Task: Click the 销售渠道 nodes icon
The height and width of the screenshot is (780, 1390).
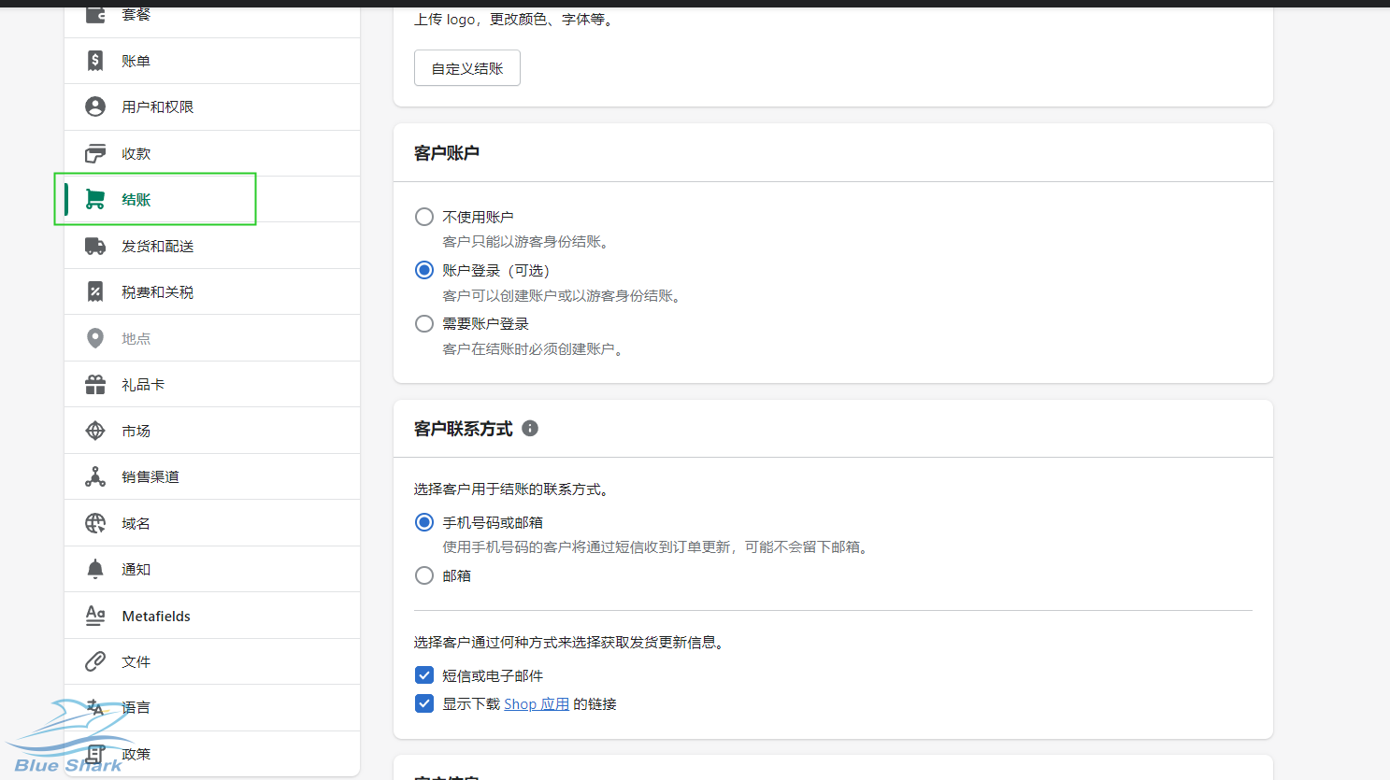Action: pos(95,476)
